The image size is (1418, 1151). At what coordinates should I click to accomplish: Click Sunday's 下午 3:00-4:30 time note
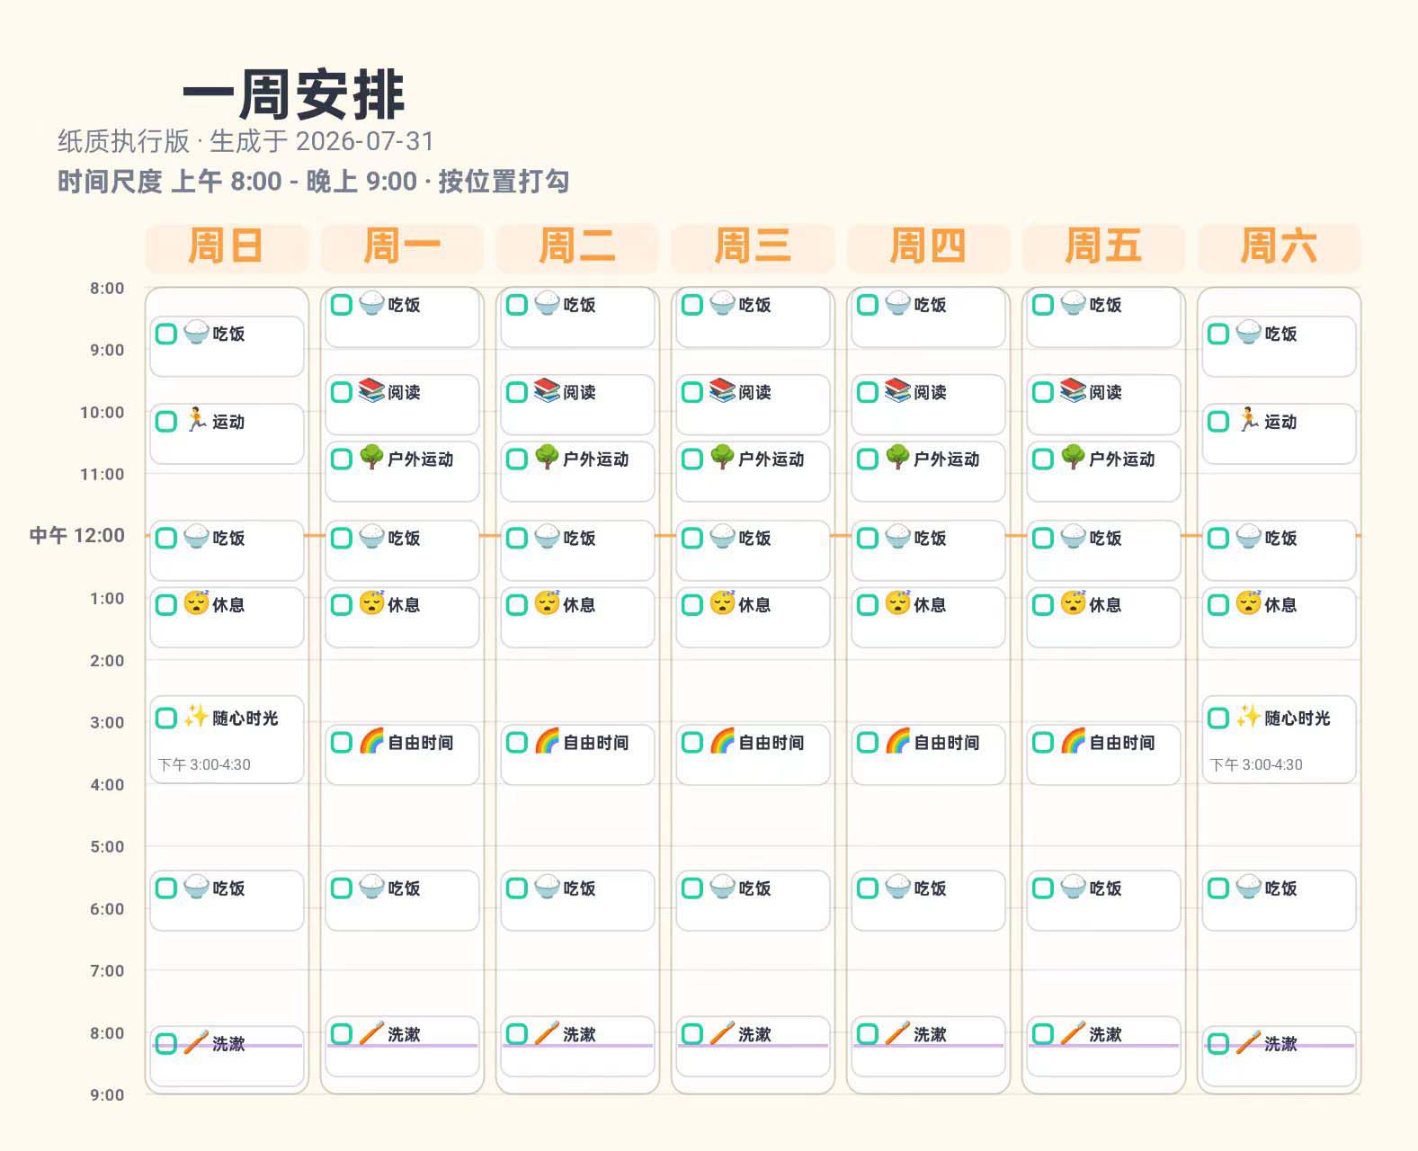click(204, 764)
